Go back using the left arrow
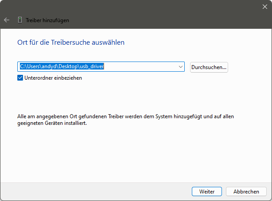The image size is (272, 201). coord(7,20)
